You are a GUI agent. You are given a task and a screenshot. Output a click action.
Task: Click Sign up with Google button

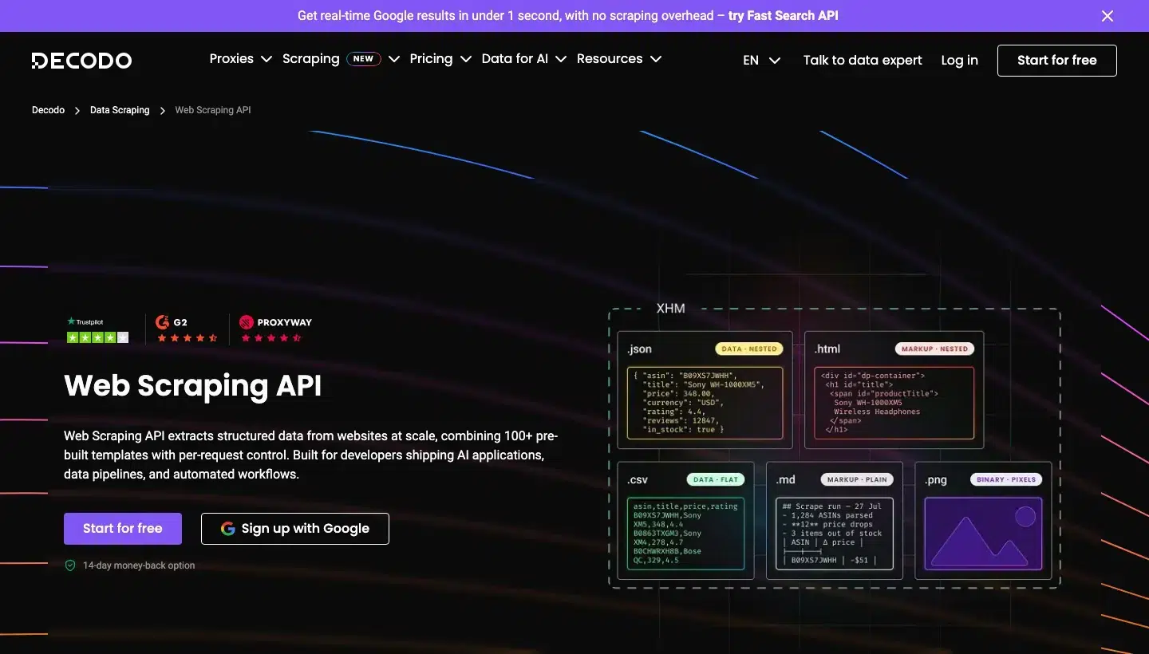(x=295, y=529)
